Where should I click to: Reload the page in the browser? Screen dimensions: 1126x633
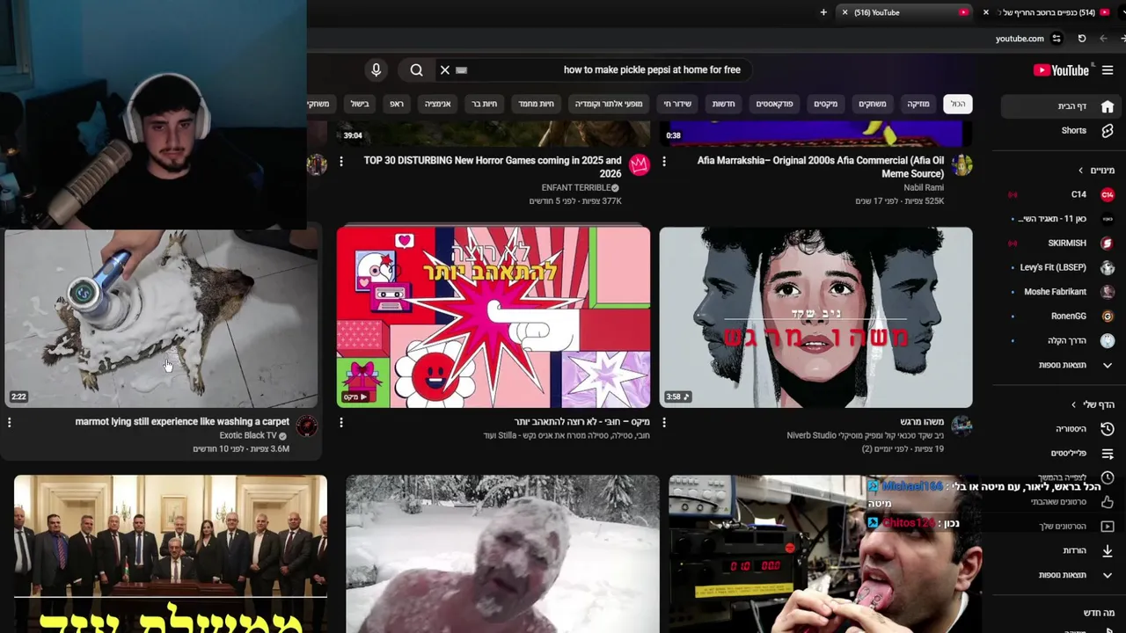1081,39
